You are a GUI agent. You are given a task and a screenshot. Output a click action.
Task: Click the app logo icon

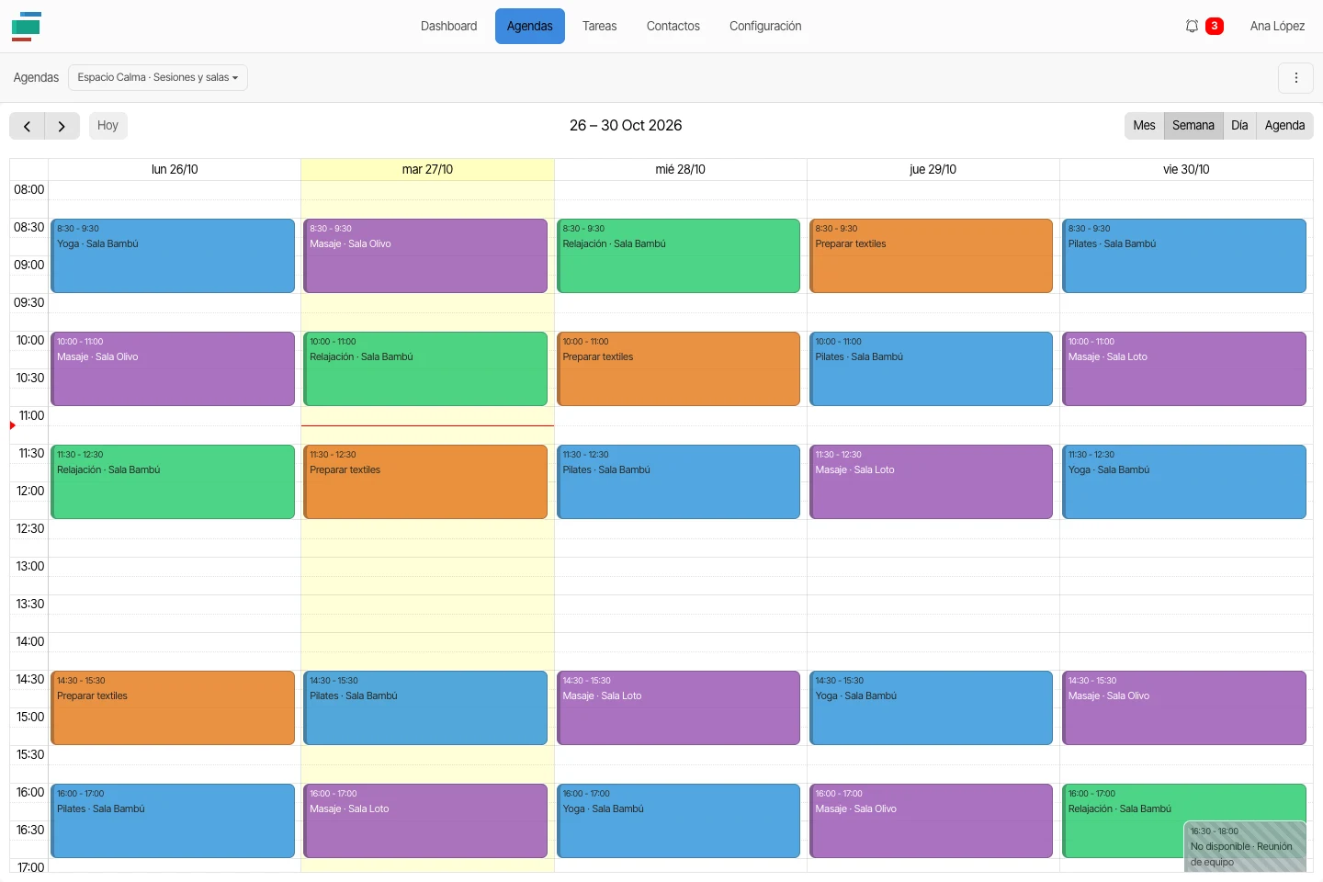pyautogui.click(x=26, y=27)
